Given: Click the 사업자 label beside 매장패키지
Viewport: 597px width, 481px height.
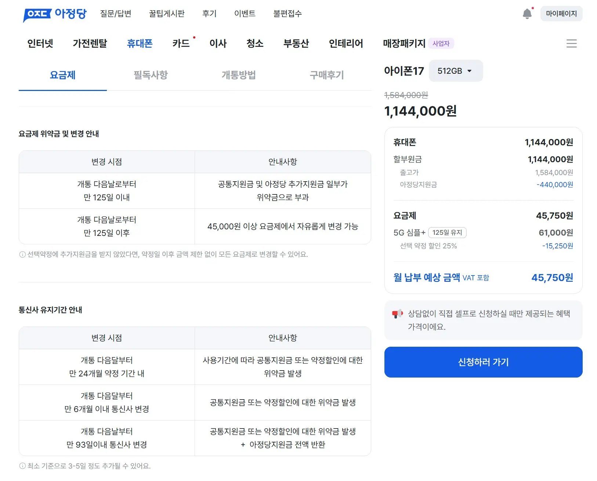Looking at the screenshot, I should coord(441,43).
